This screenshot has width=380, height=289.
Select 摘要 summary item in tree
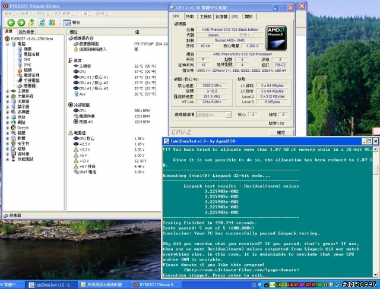coord(27,49)
